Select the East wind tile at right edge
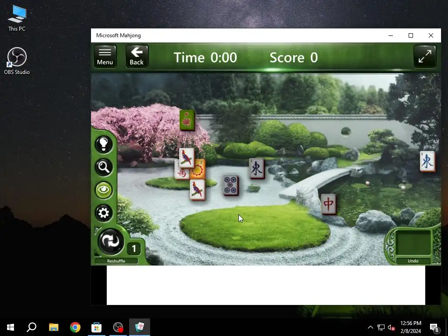The image size is (448, 336). point(427,162)
